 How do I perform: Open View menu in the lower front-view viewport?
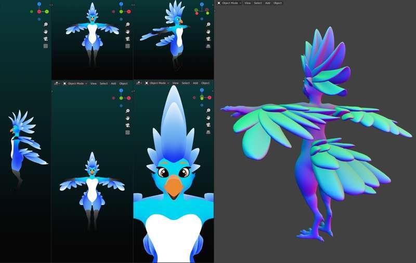coord(94,84)
